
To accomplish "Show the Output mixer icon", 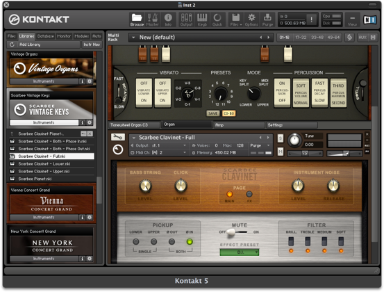I will click(186, 19).
